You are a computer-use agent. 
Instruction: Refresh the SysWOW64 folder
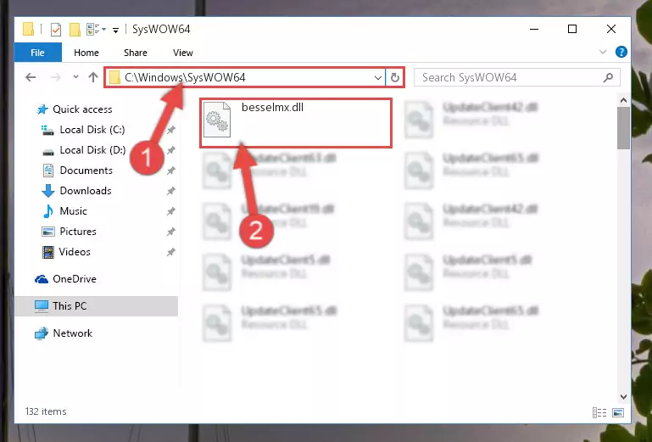[394, 78]
